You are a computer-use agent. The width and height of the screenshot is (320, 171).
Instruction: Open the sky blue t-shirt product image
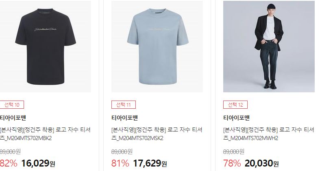tap(157, 46)
